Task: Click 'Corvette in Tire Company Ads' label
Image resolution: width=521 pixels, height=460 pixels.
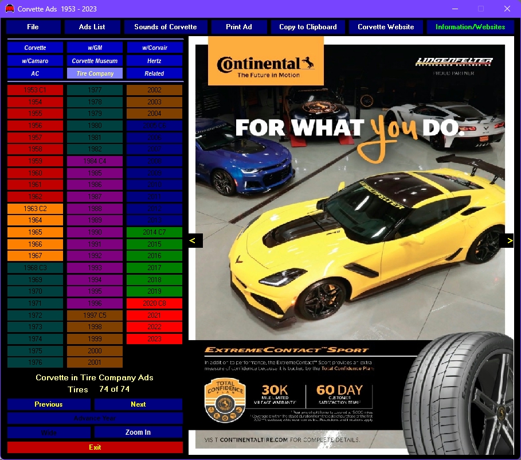Action: (x=95, y=377)
